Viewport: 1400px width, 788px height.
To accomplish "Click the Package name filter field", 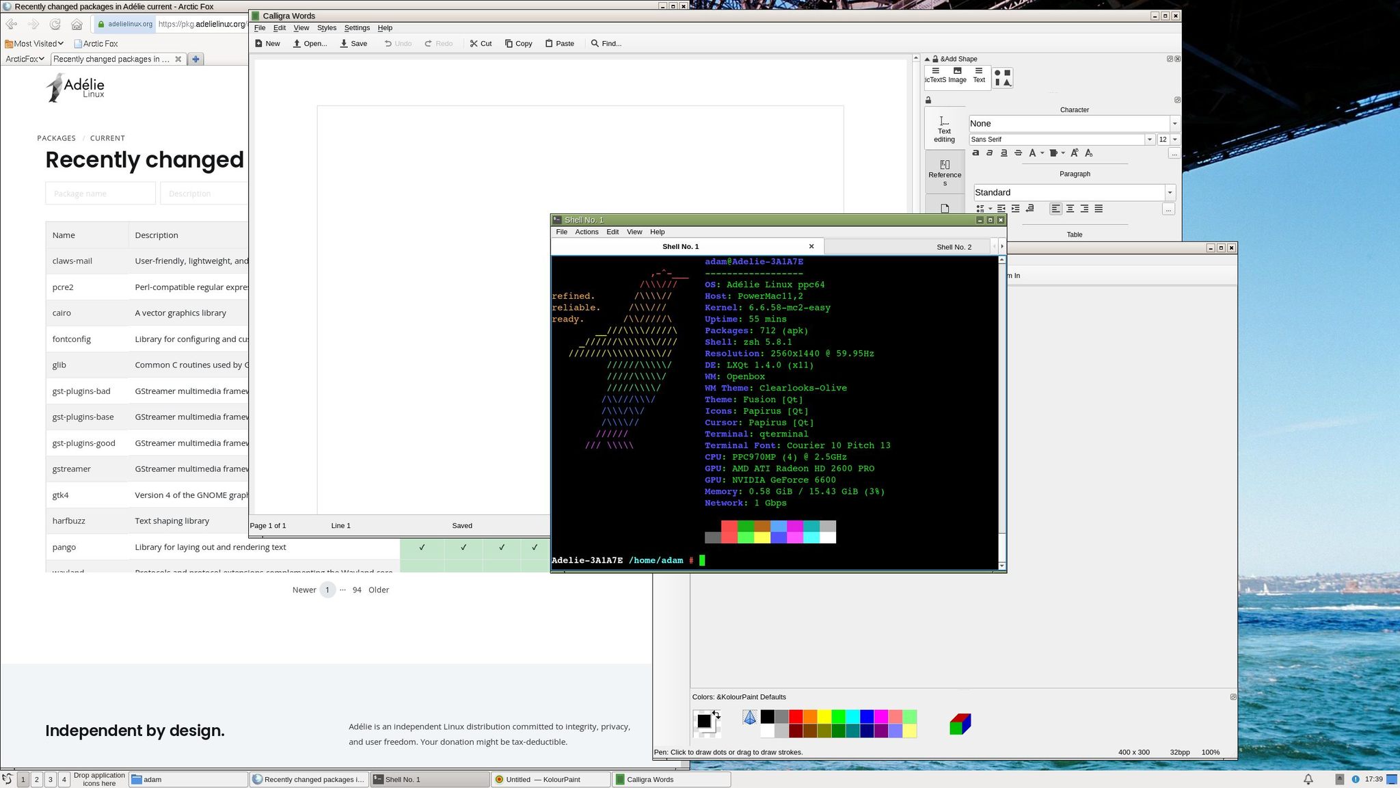I will 100,194.
